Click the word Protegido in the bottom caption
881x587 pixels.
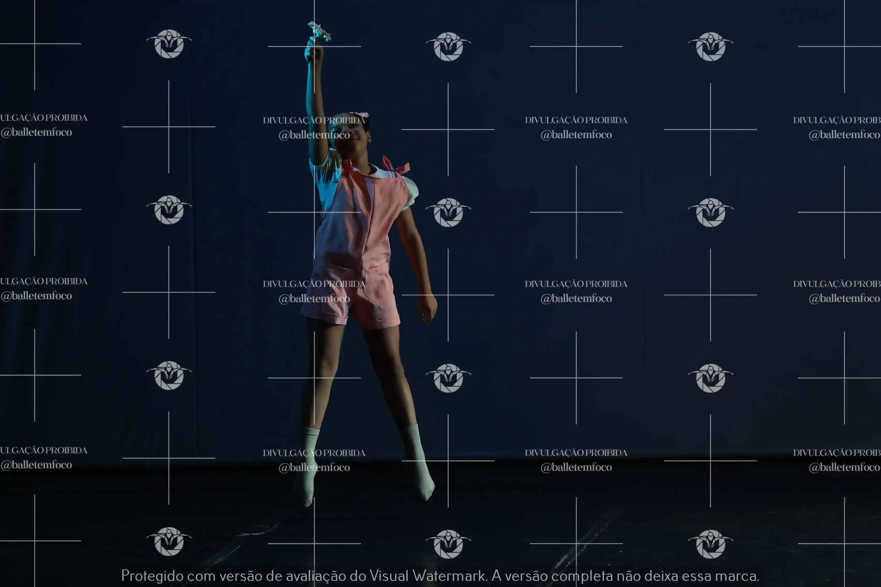click(153, 575)
